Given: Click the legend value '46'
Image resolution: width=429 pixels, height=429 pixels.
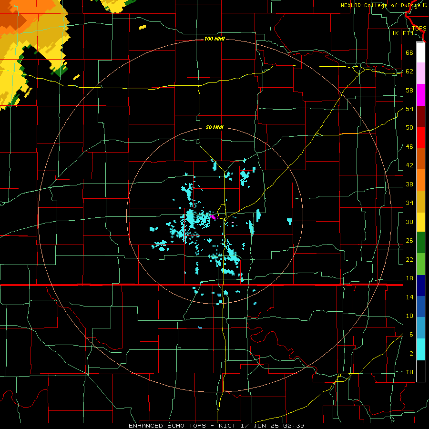Looking at the screenshot, I should [409, 147].
